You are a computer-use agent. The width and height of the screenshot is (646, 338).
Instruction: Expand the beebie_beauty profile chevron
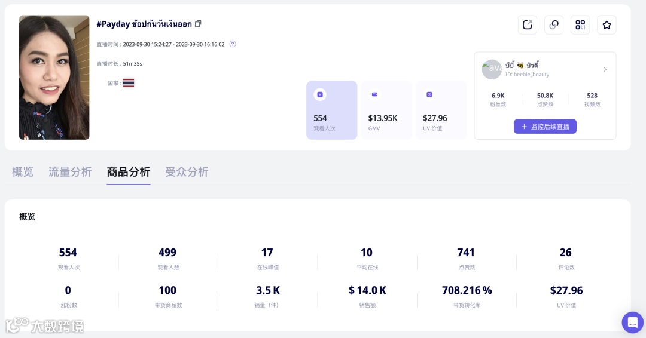[605, 69]
